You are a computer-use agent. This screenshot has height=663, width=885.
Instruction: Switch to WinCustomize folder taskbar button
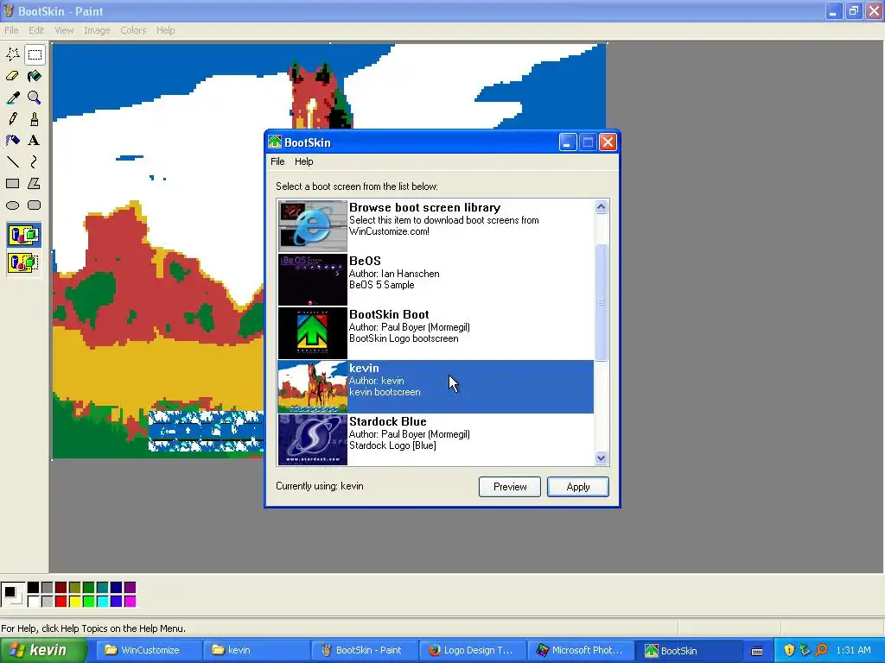[x=150, y=650]
